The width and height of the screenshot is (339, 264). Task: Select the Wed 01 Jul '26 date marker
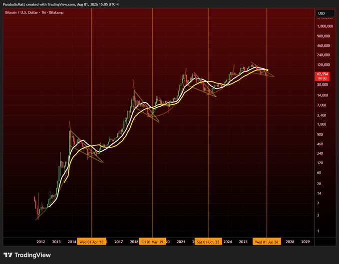[267, 242]
